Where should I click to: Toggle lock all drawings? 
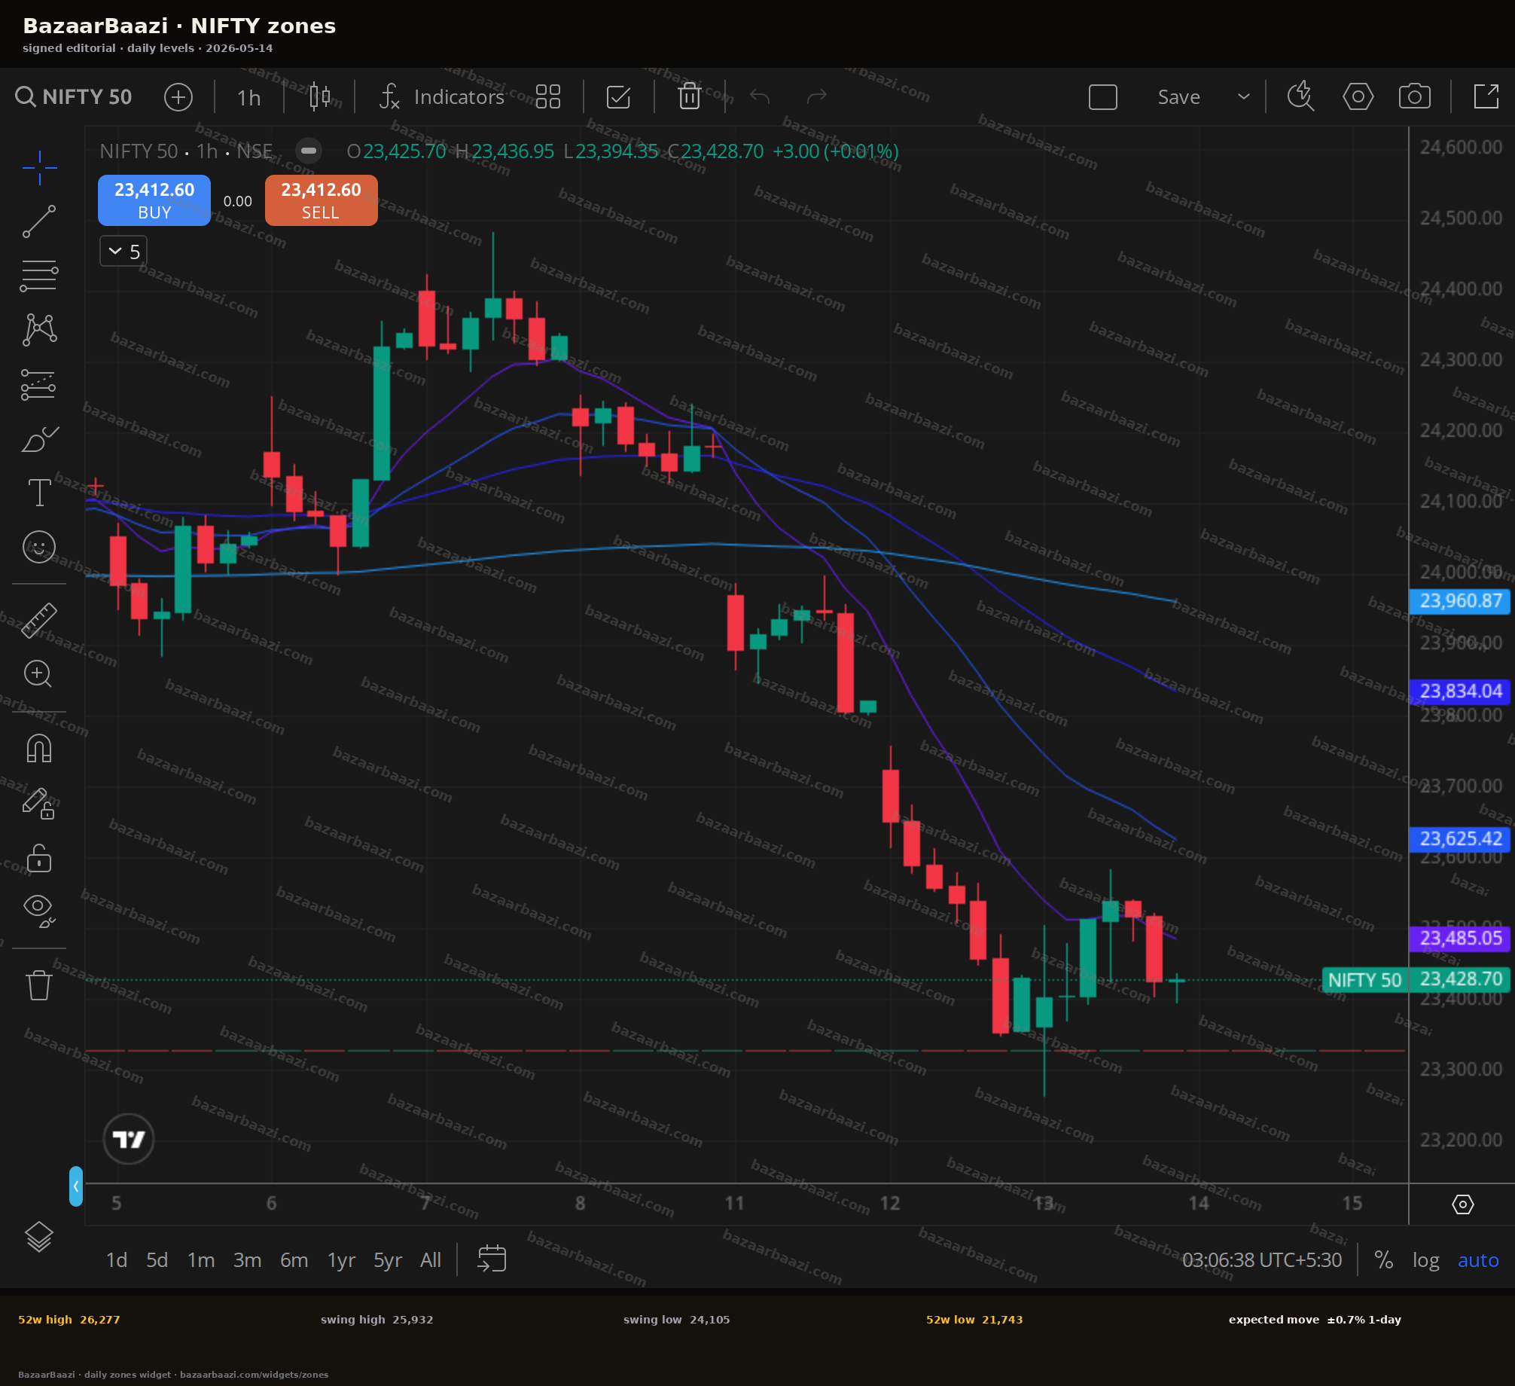[x=39, y=858]
